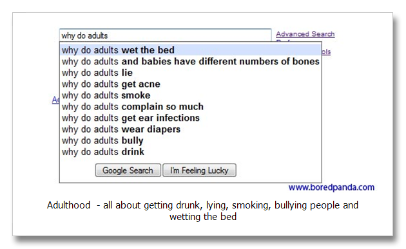Image resolution: width=406 pixels, height=249 pixels.
Task: Click the 'why do adults' search box
Action: (165, 35)
